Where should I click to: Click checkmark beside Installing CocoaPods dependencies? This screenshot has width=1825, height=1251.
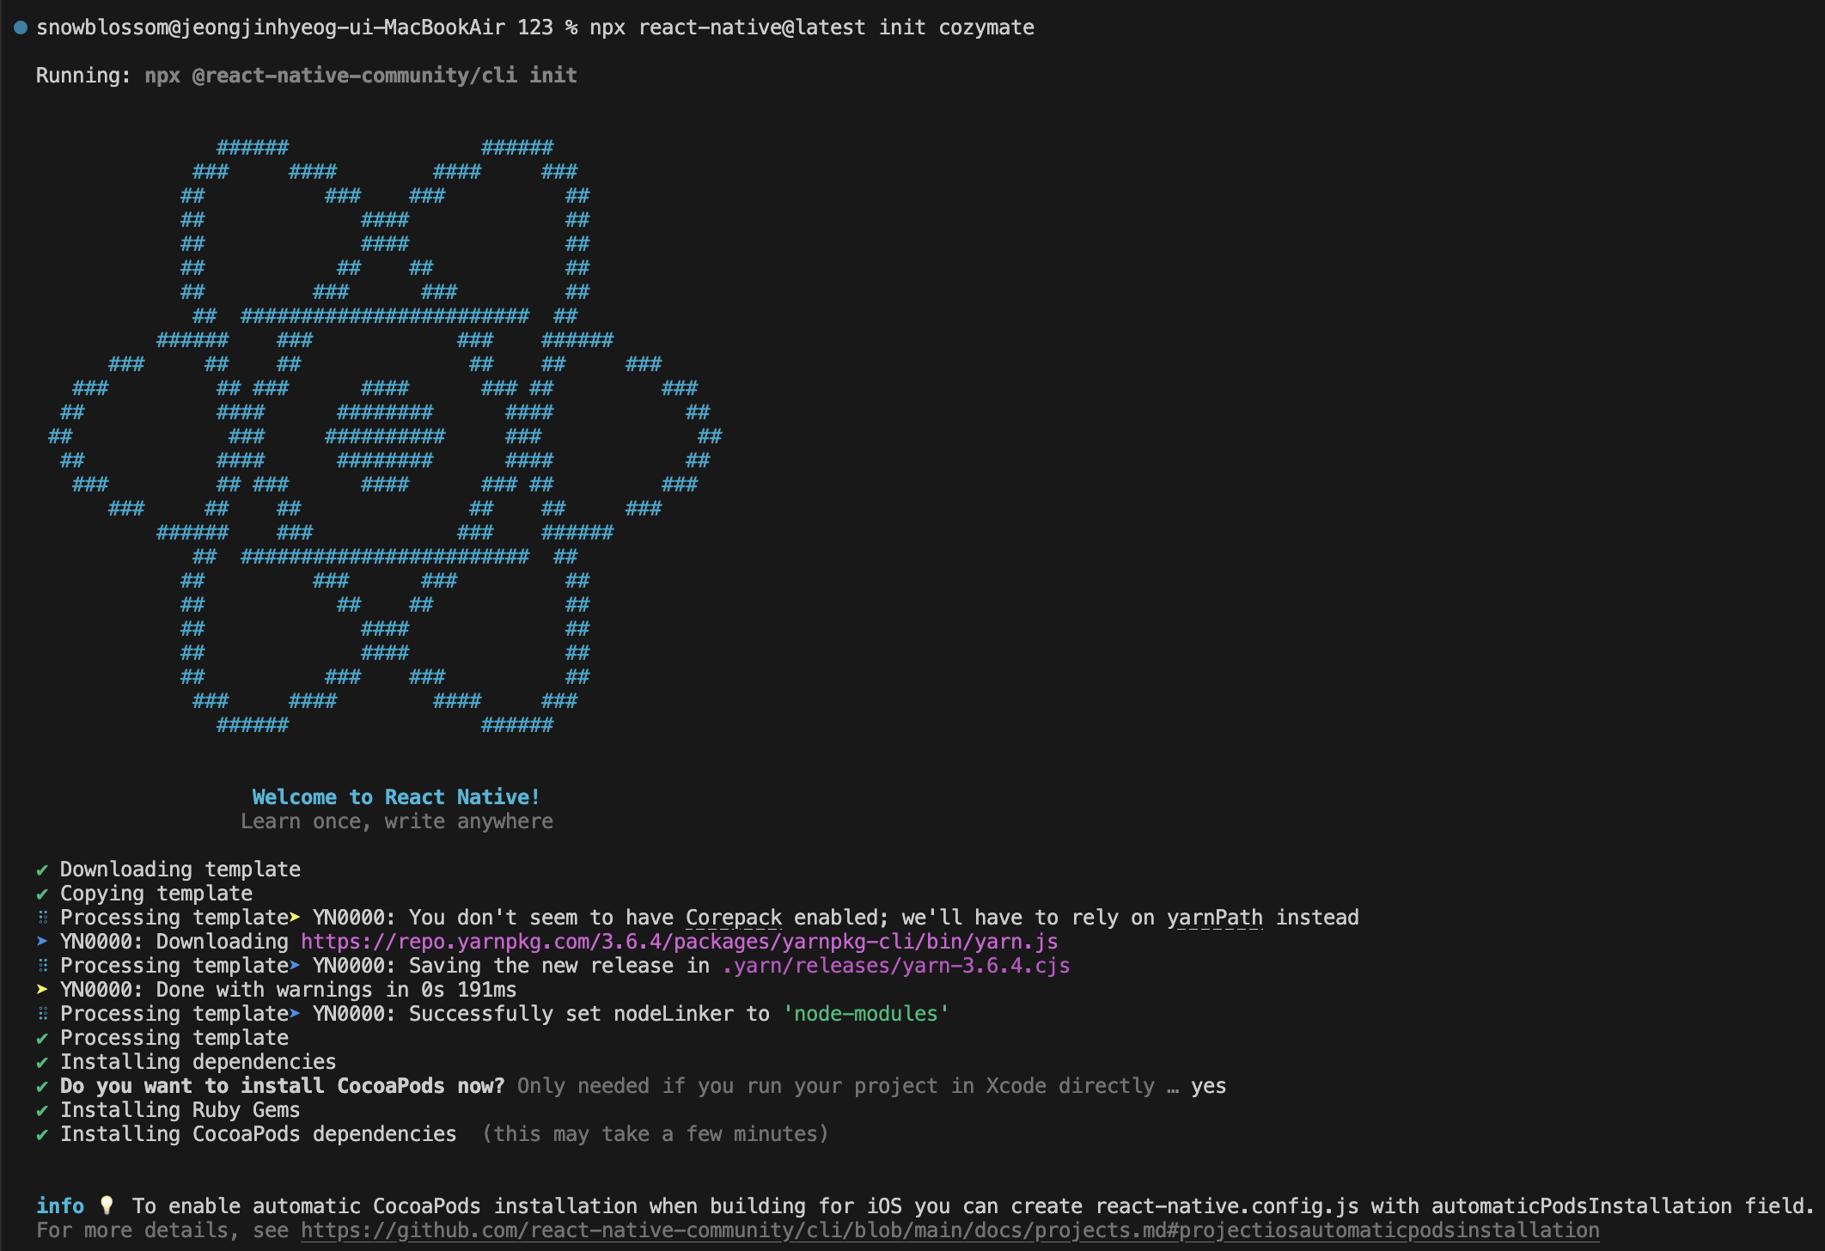coord(42,1134)
